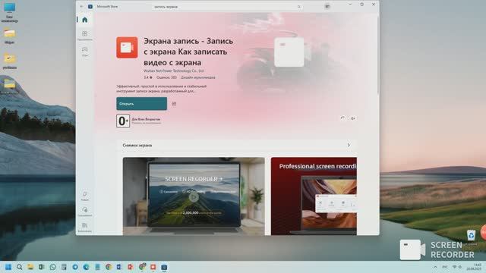
Task: Go back using the Store's back arrow
Action: [81, 6]
